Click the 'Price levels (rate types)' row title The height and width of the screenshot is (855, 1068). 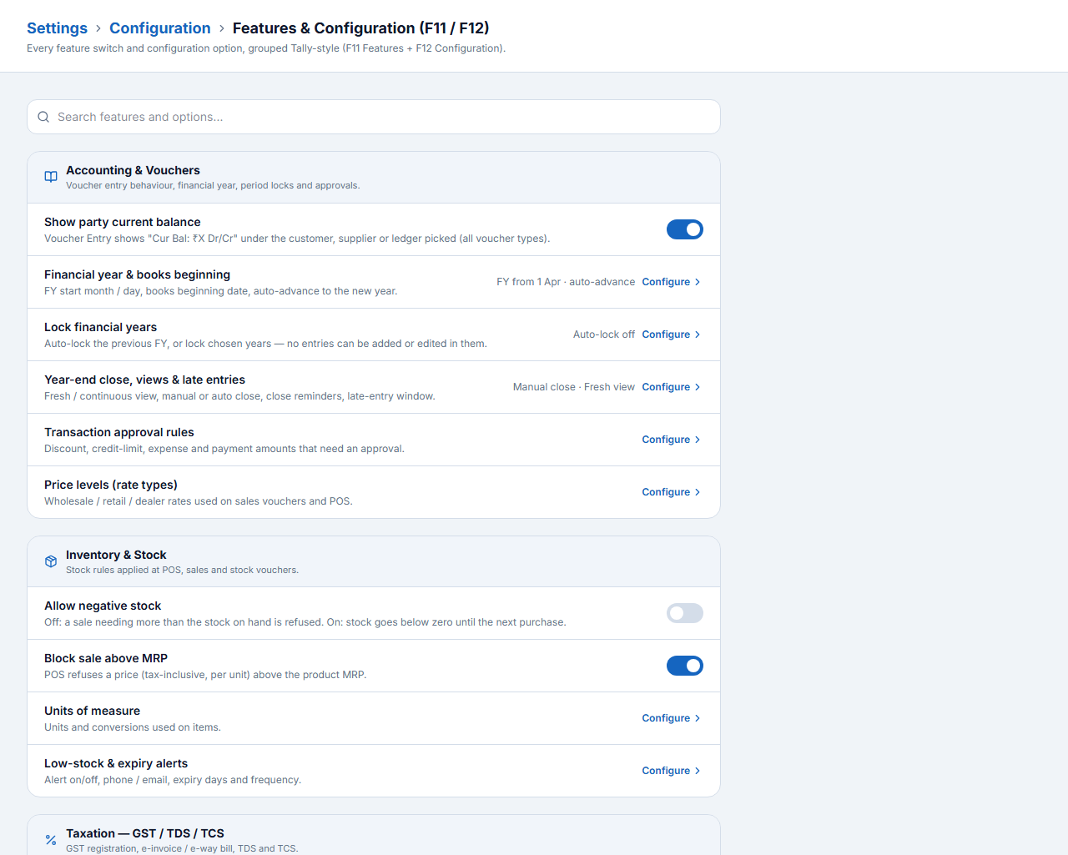point(111,485)
